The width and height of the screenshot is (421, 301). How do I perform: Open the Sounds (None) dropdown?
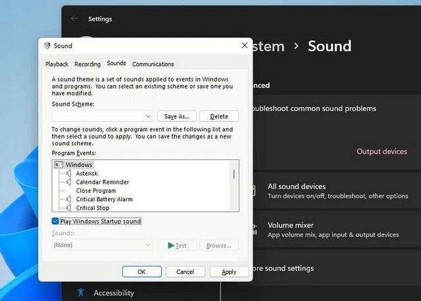103,245
